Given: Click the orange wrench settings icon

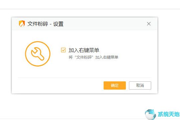Looking at the screenshot, I should 38,54.
